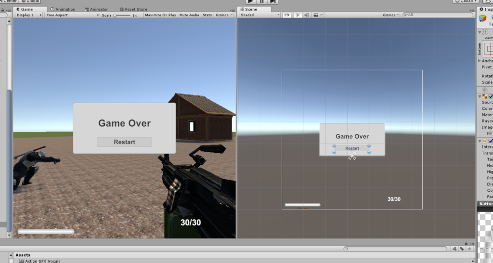
Task: Click the Rect Transform component icon
Action: click(485, 32)
